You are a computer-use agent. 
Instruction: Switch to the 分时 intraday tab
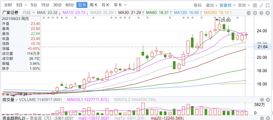[x=8, y=5]
